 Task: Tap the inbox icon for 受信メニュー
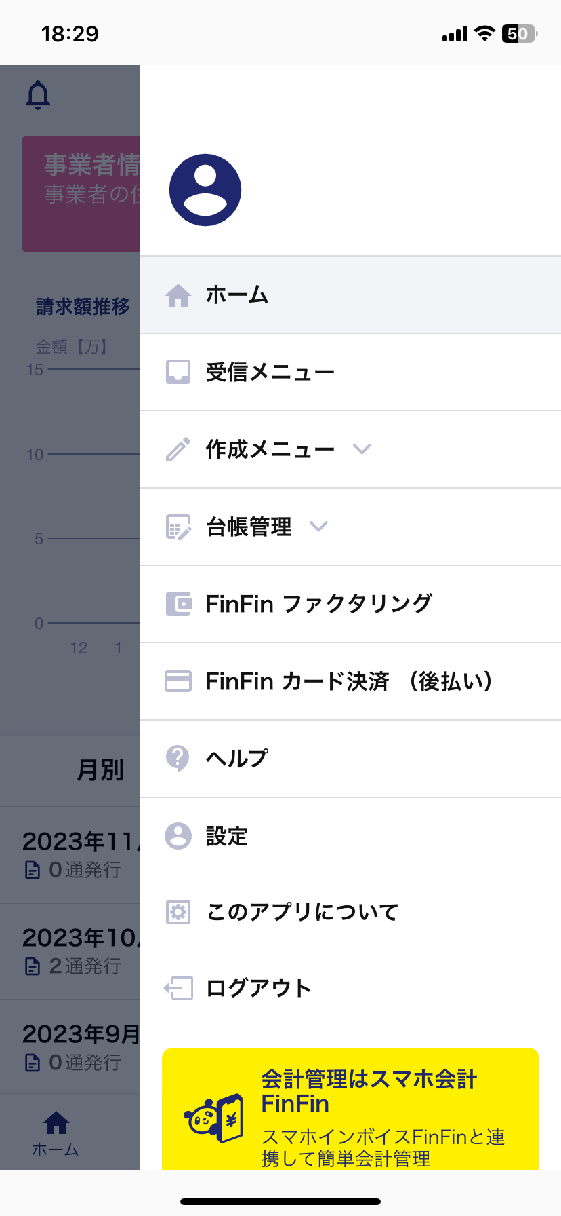[178, 372]
